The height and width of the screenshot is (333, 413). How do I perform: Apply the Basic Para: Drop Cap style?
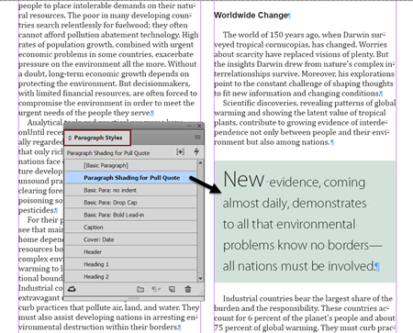[130, 203]
